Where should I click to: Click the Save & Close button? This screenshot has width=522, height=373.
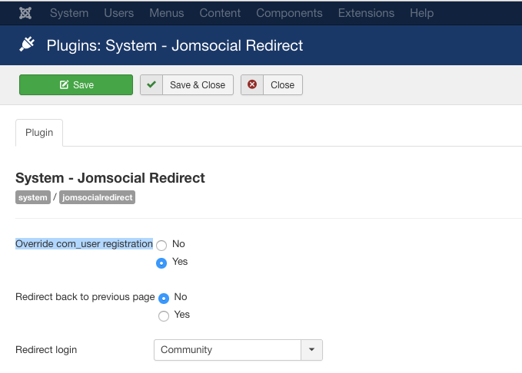click(x=187, y=84)
